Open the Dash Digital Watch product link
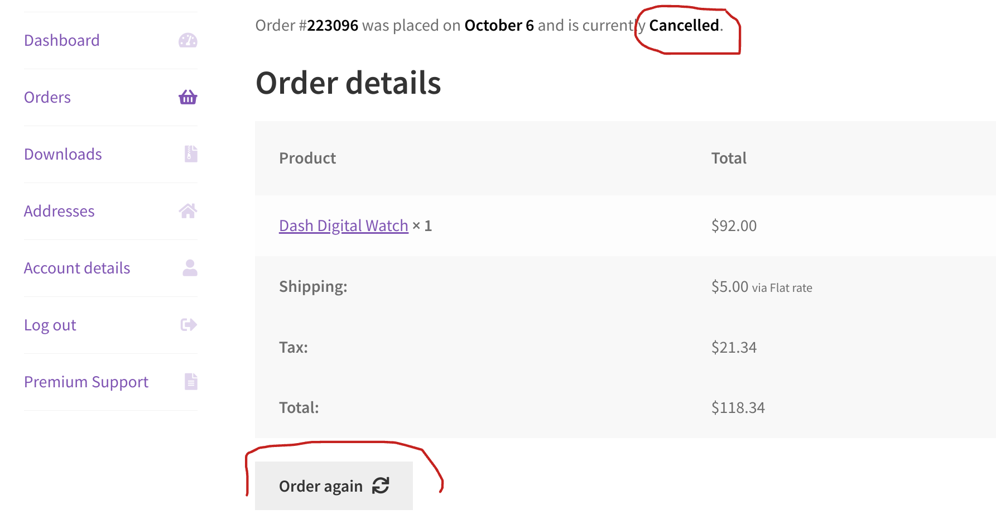 coord(344,225)
